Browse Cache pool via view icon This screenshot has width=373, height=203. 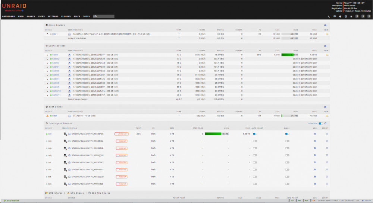coord(327,55)
